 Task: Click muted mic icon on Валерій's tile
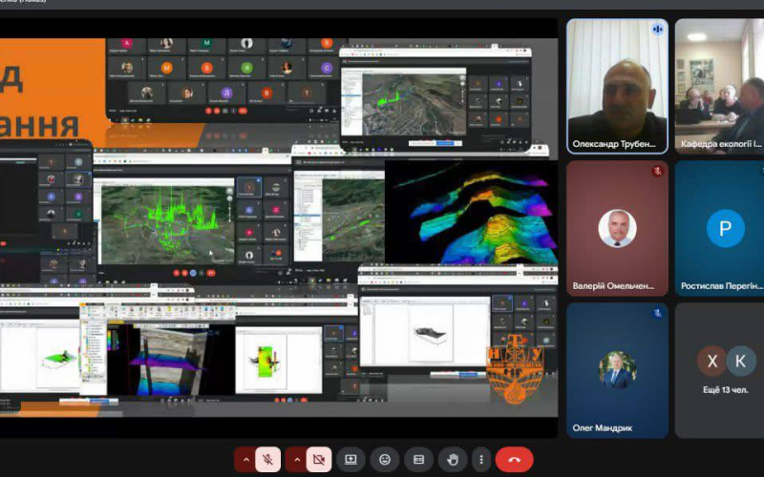pos(657,172)
